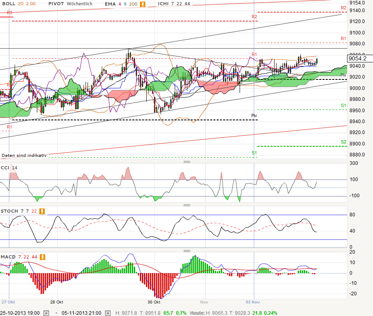Click the Heute high value 9065.3
Screen dimensions: 373x316
click(x=219, y=313)
